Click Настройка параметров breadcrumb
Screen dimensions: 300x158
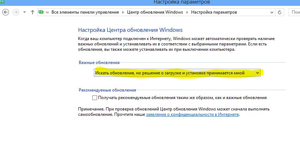[x=214, y=12]
